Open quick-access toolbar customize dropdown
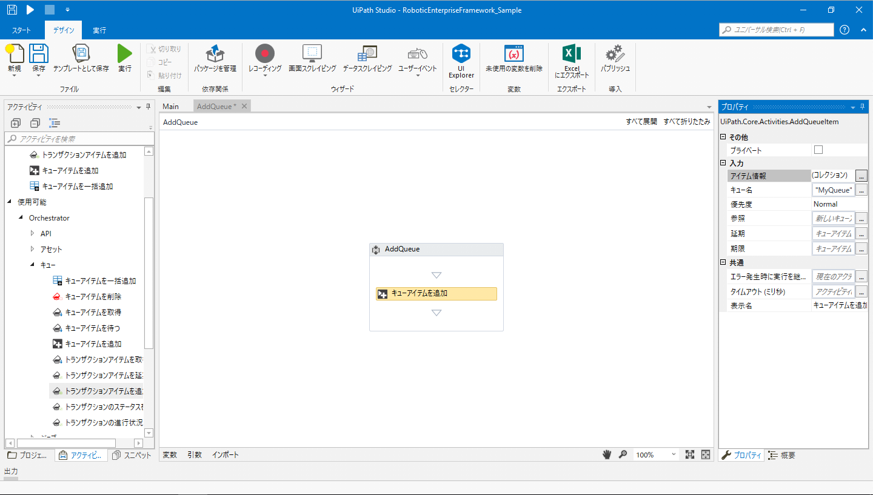The height and width of the screenshot is (495, 873). [x=67, y=10]
